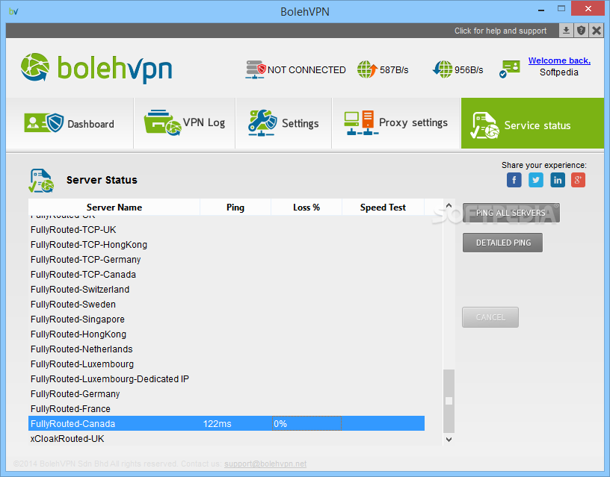Close the help bar with X icon
Screen dimensions: 610x477
596,31
